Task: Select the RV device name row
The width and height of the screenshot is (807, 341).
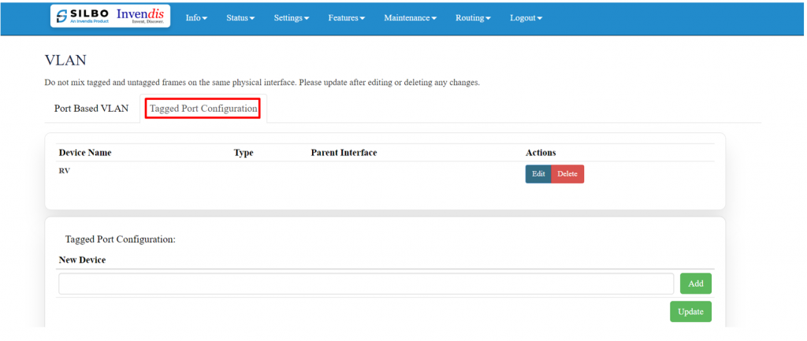Action: [x=65, y=170]
